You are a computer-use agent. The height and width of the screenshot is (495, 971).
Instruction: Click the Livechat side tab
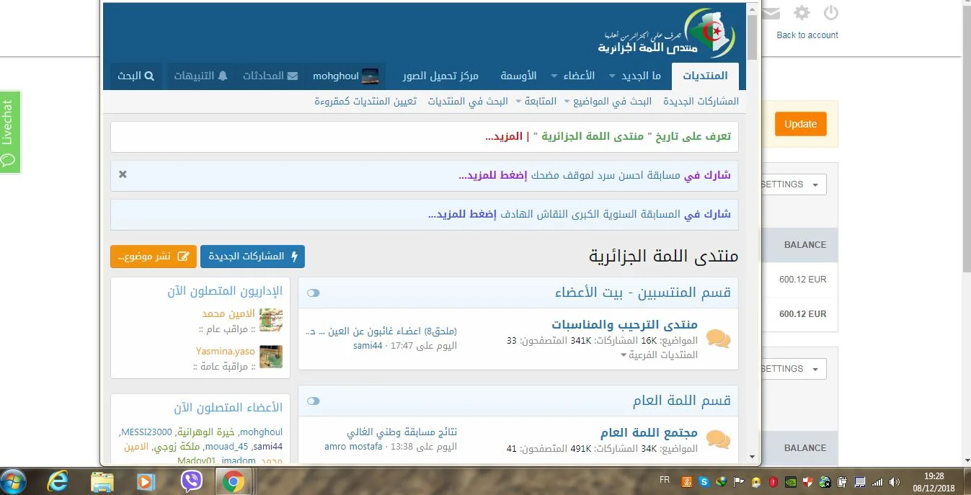tap(10, 132)
